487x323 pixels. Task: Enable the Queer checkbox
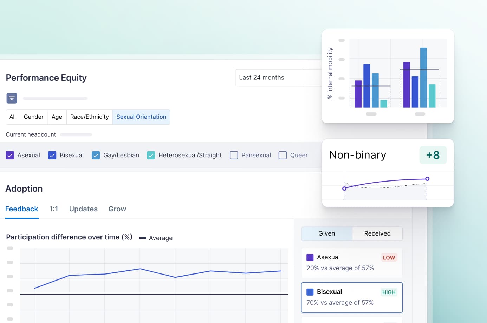[283, 155]
